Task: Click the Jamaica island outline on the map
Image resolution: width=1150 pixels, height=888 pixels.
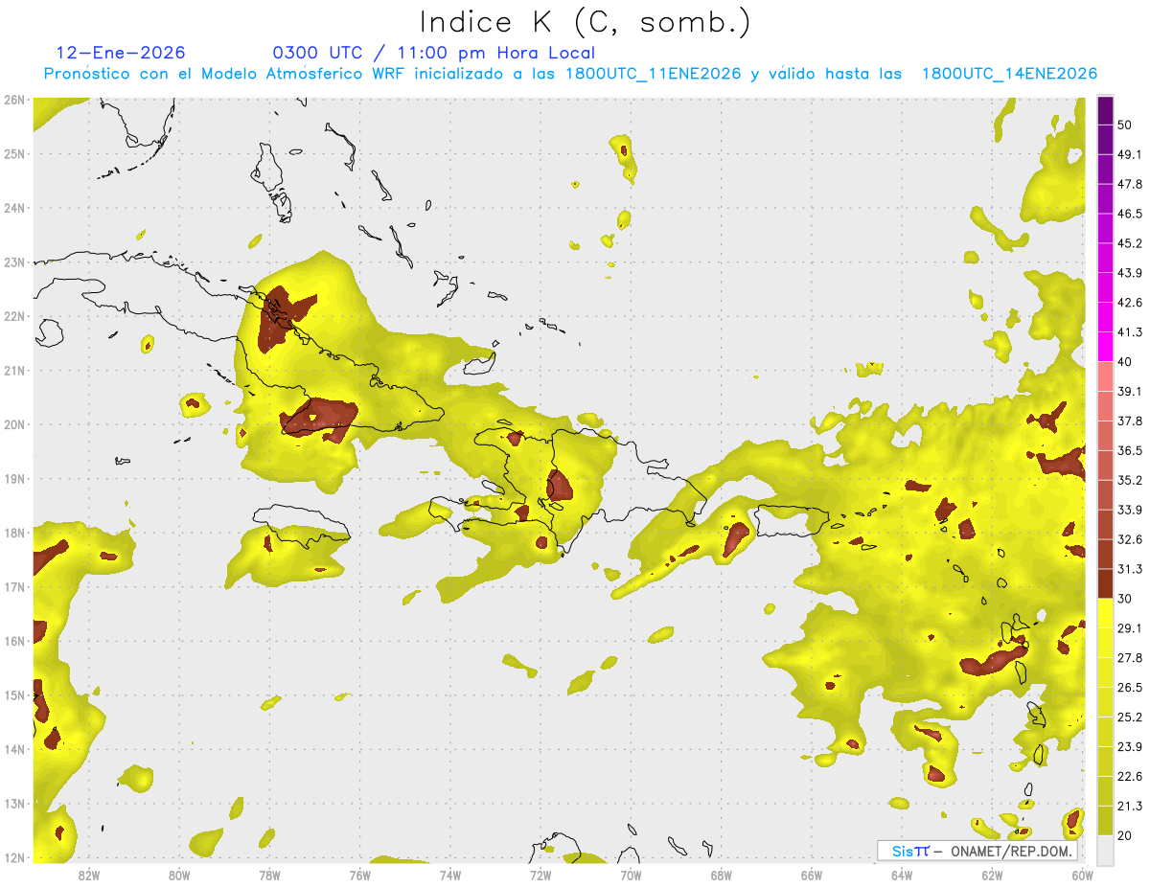Action: [x=302, y=526]
